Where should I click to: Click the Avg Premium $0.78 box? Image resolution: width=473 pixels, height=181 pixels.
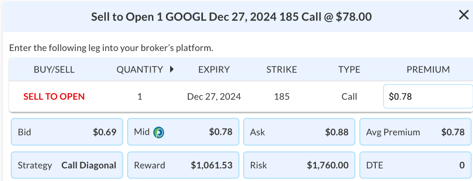click(x=416, y=132)
